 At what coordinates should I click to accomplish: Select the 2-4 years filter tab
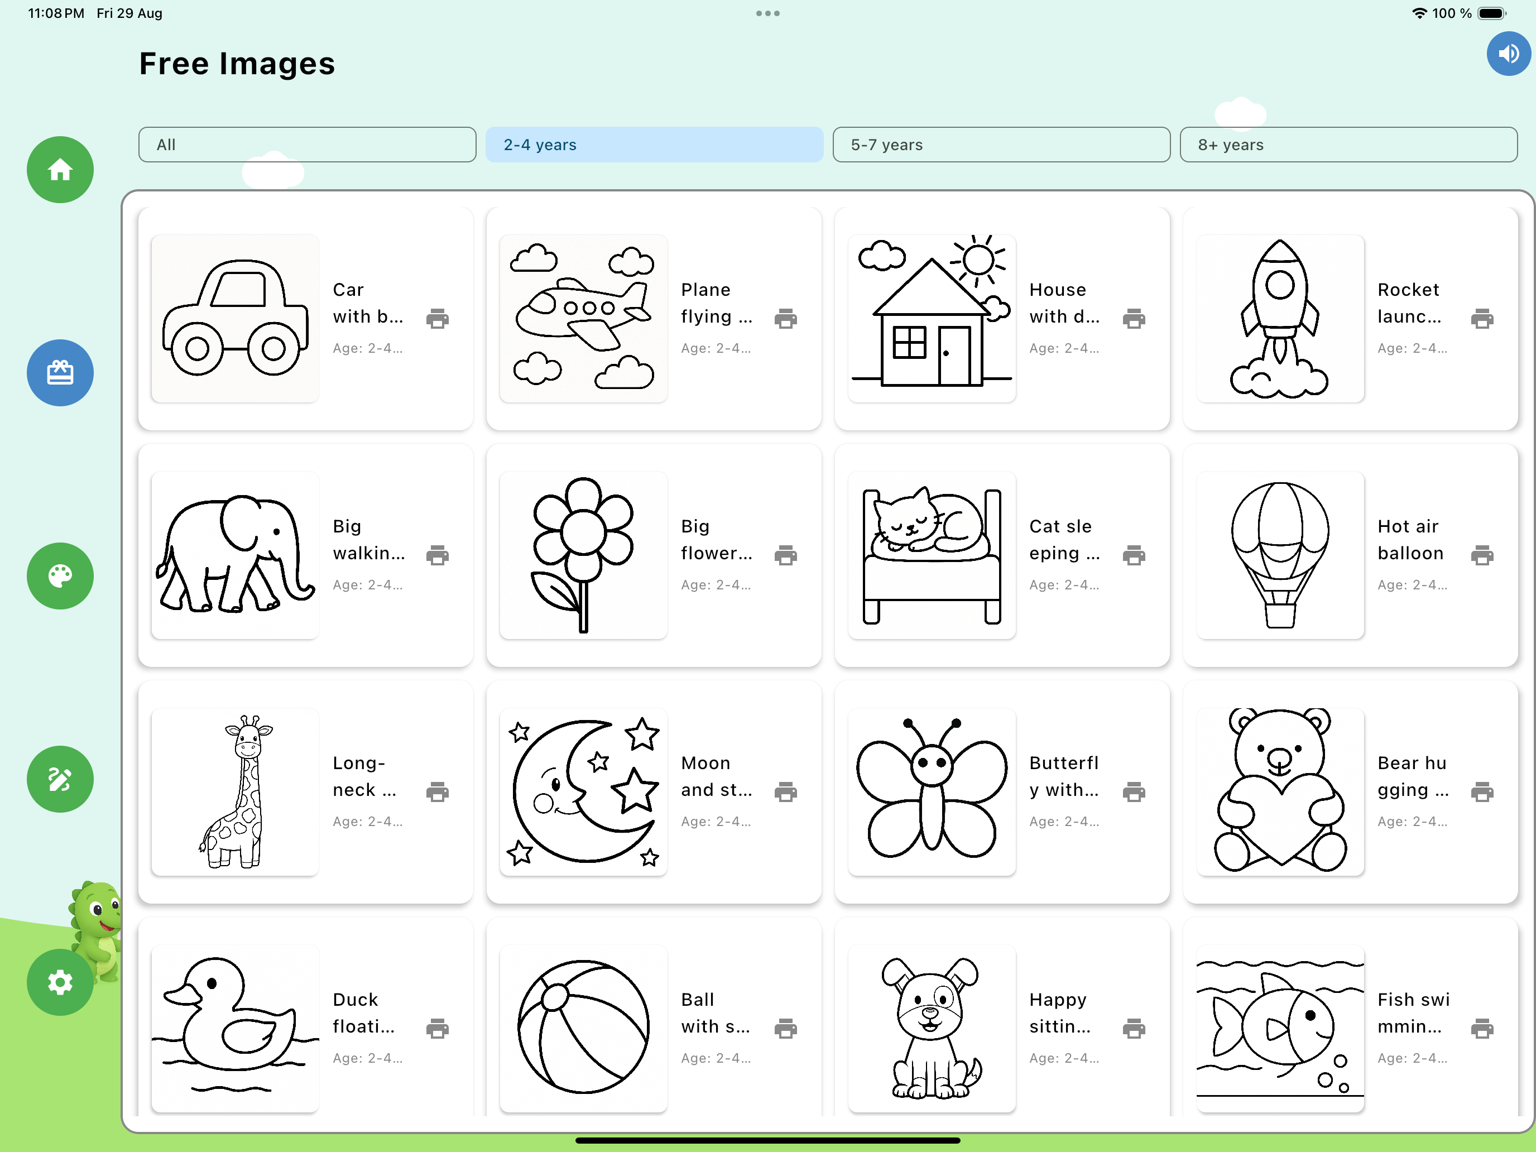click(x=654, y=145)
